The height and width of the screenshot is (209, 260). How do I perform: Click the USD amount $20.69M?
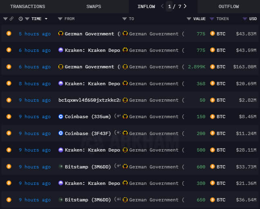point(246,84)
